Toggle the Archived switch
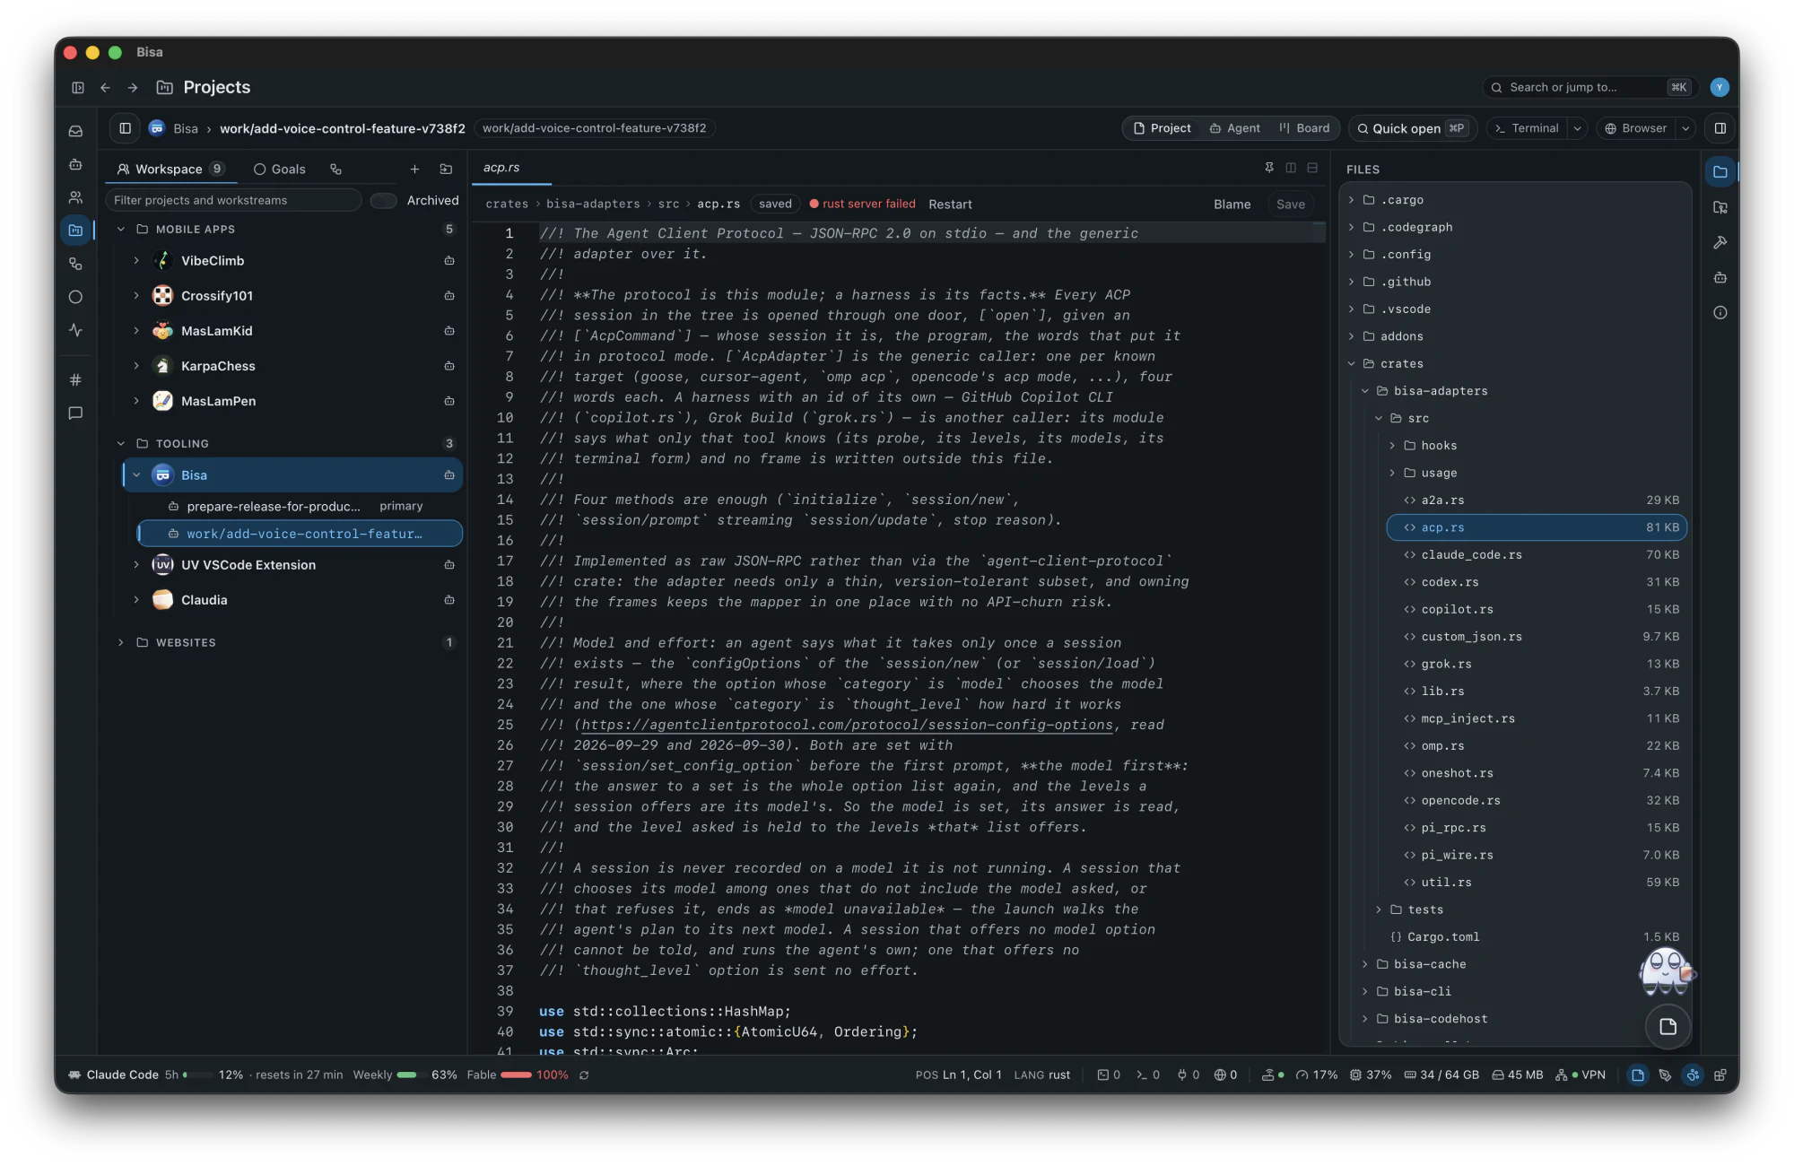 (384, 201)
